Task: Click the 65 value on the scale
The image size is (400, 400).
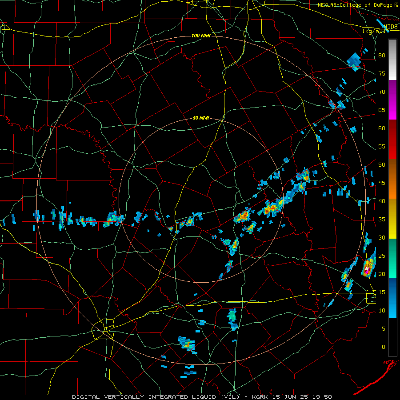Action: [382, 110]
